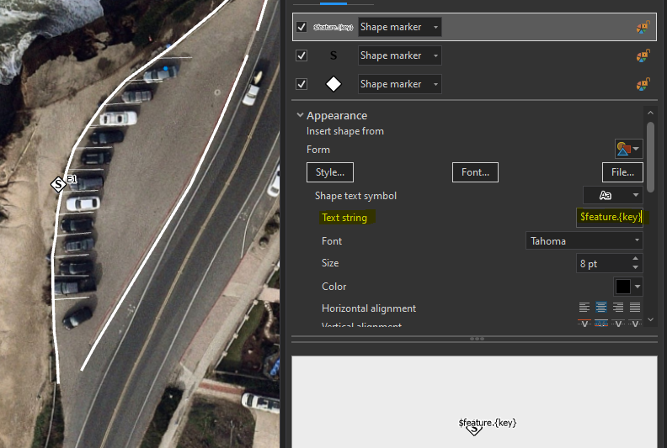Click the Style... button
The height and width of the screenshot is (448, 667).
[x=329, y=172]
